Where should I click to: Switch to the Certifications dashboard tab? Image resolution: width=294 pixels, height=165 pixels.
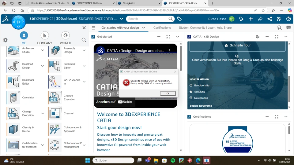click(162, 28)
